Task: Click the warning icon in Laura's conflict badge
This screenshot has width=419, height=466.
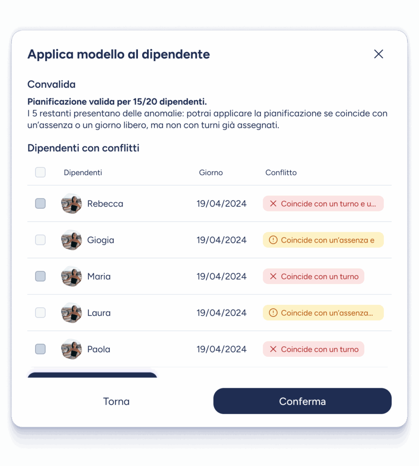Action: pyautogui.click(x=273, y=313)
